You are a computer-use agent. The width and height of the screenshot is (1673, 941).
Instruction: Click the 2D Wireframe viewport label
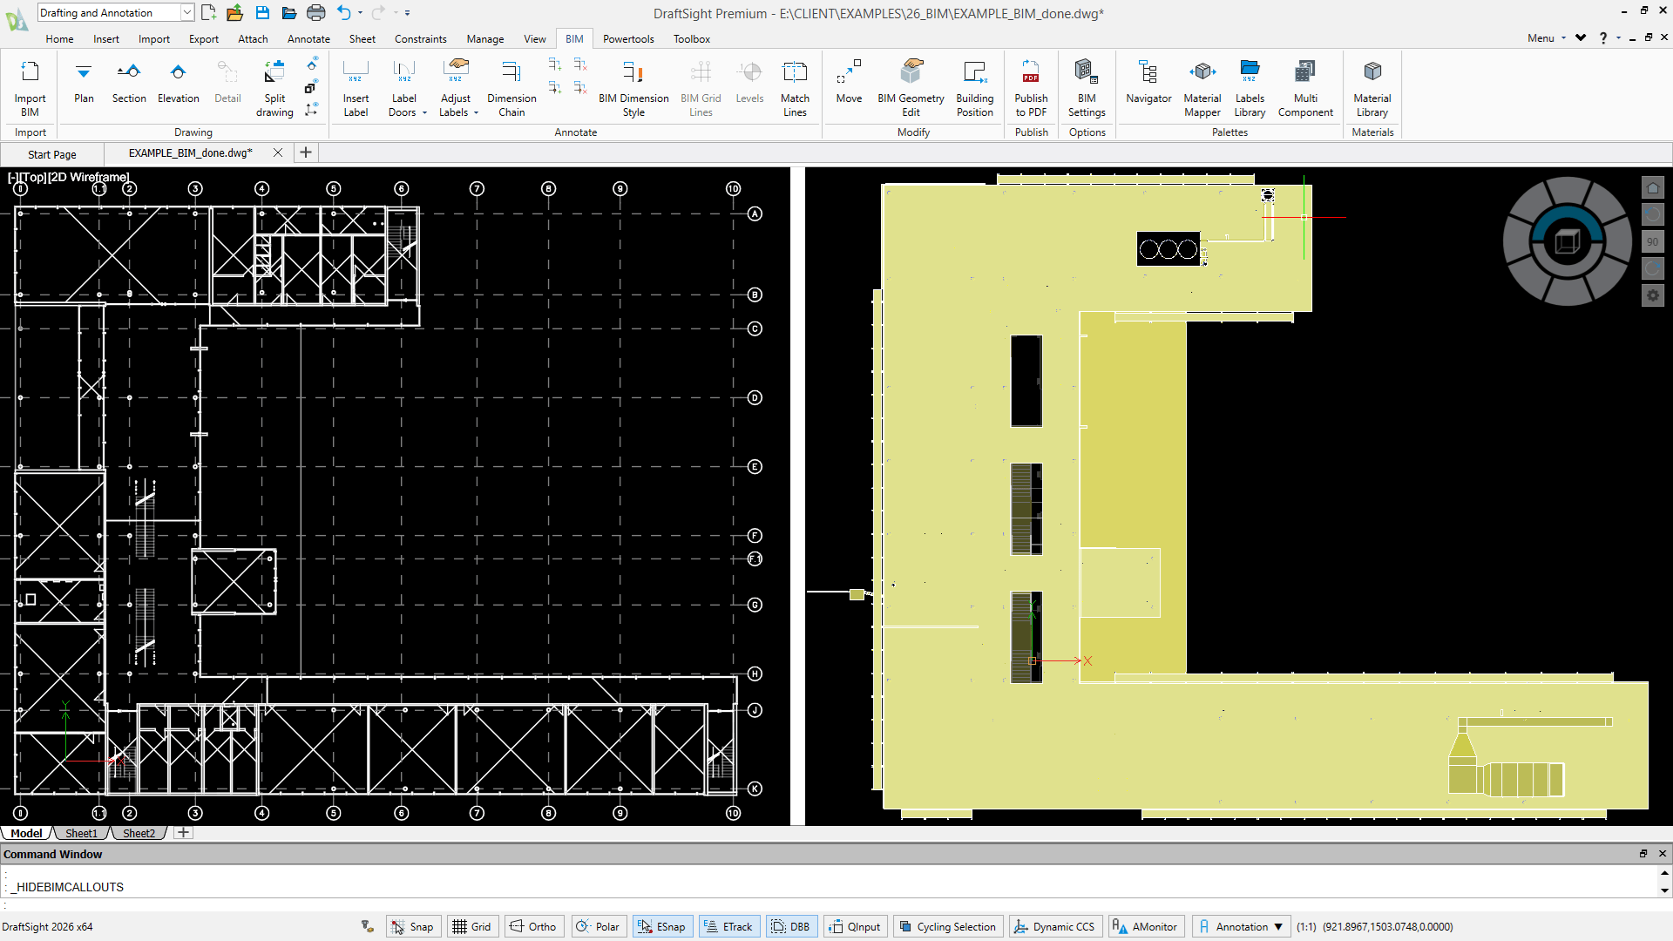pos(88,177)
